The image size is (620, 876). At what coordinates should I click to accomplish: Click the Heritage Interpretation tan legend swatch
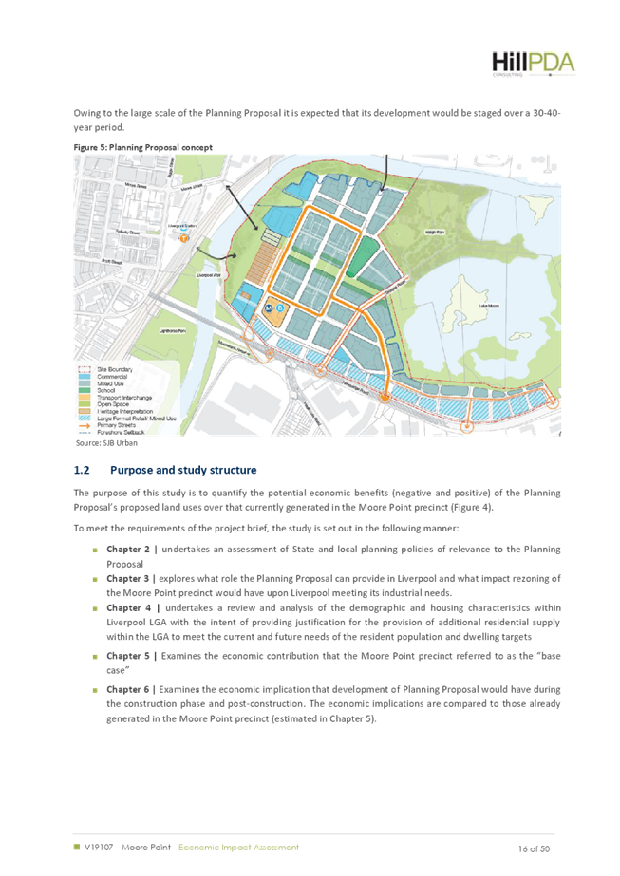coord(85,411)
